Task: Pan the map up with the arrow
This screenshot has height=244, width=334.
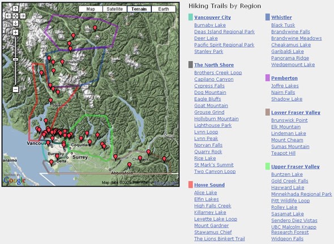Action: (x=15, y=8)
